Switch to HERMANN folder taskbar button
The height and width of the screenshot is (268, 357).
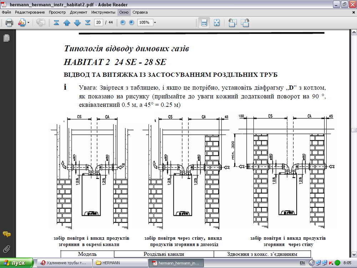click(x=110, y=263)
